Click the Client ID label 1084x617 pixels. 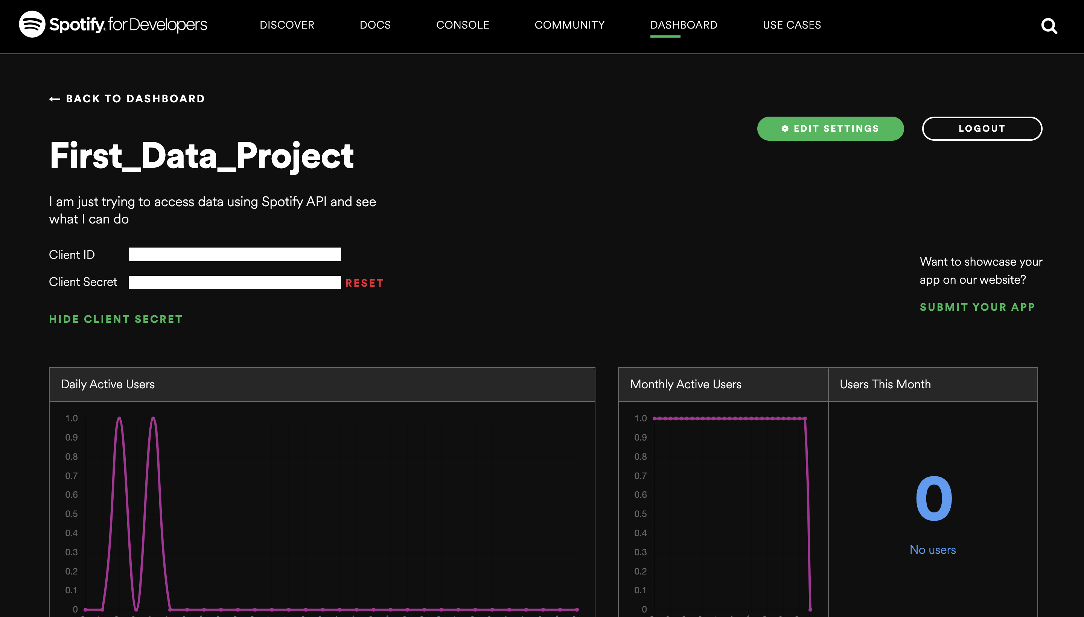[72, 255]
